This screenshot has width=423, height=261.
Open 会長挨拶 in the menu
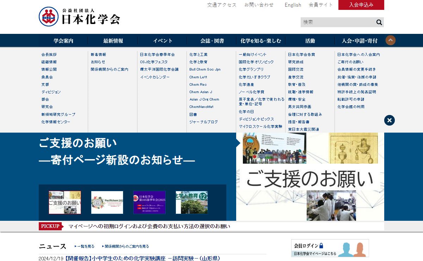coord(49,55)
